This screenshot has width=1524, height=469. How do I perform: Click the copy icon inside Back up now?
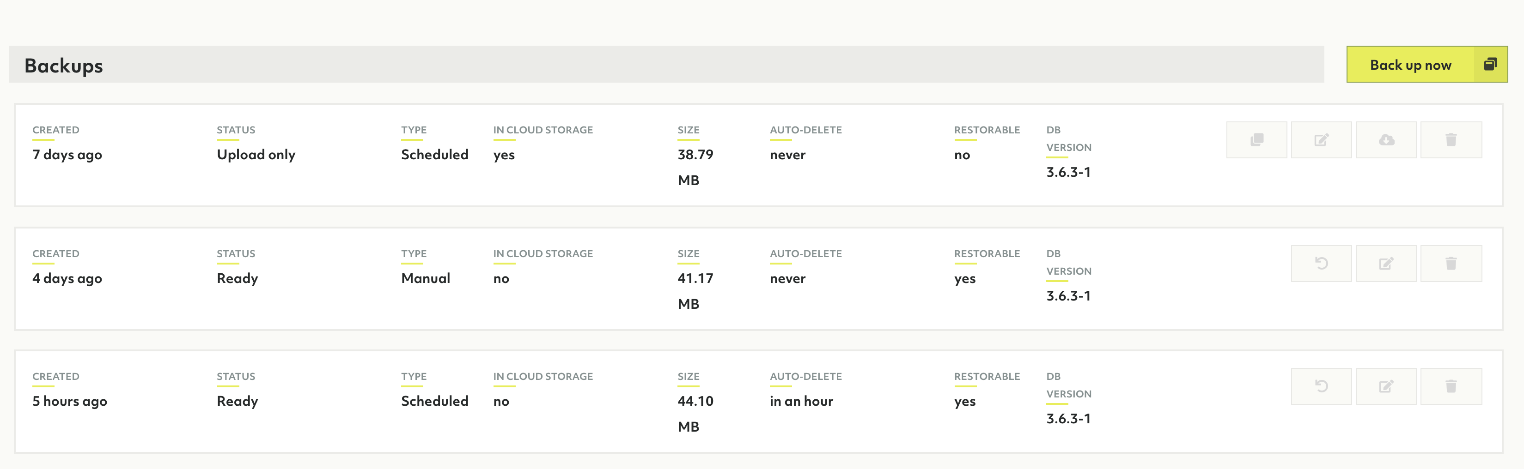pyautogui.click(x=1490, y=64)
